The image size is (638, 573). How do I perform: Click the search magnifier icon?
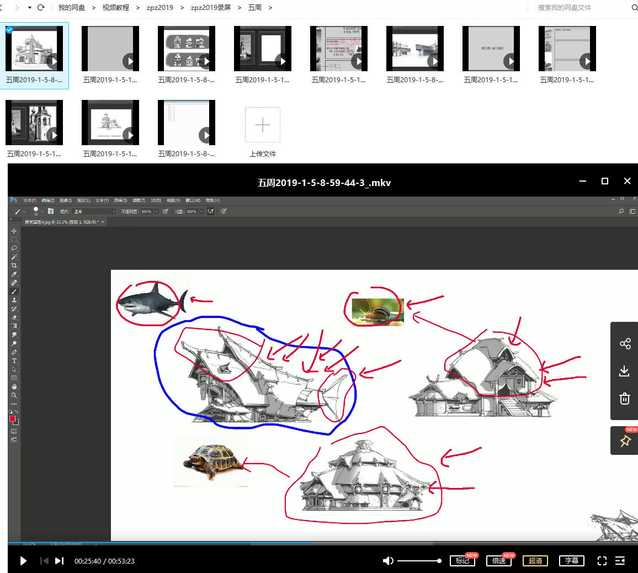[x=634, y=8]
